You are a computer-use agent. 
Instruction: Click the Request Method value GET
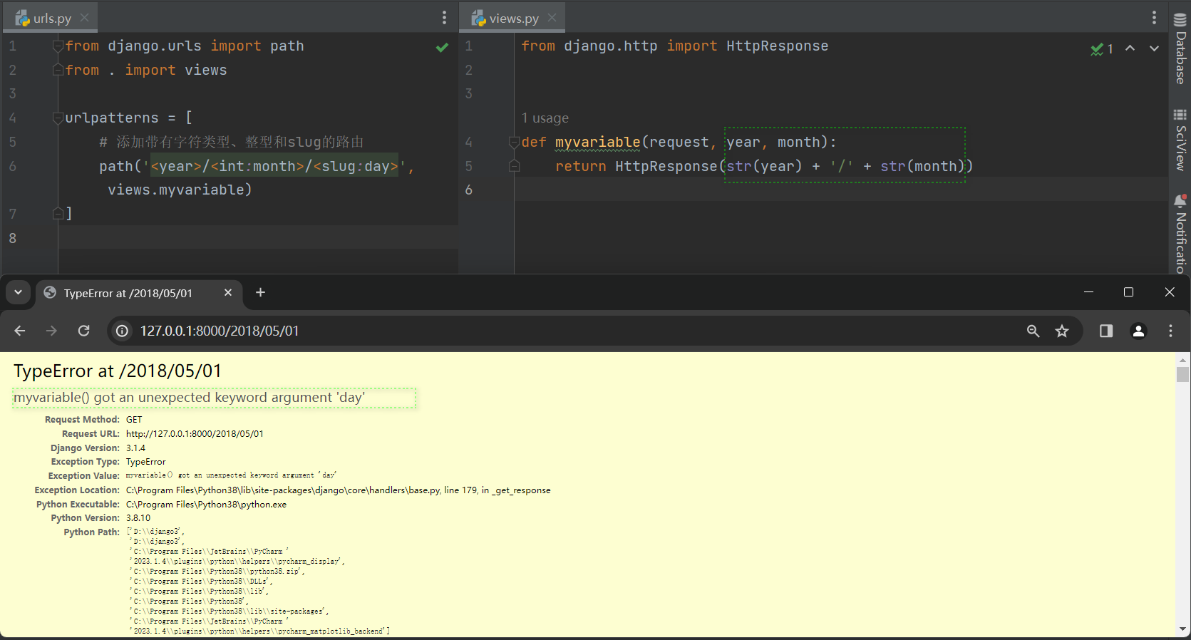click(x=134, y=420)
